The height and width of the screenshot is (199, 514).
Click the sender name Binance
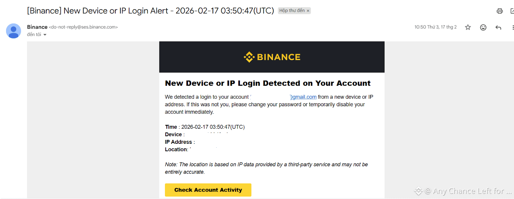(37, 27)
